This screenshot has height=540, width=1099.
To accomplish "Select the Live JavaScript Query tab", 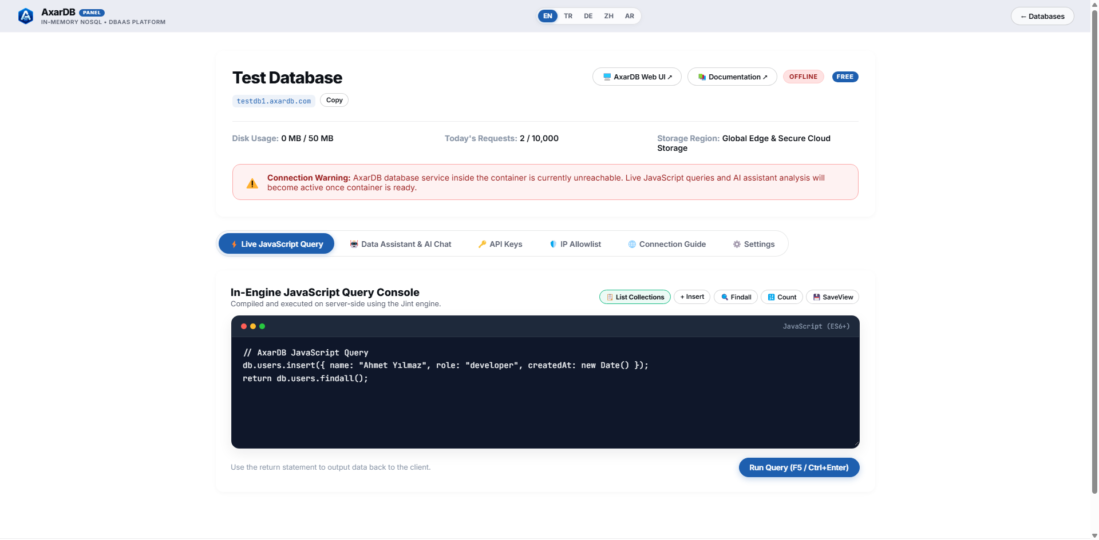I will tap(276, 244).
